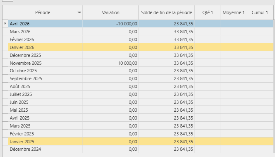
Task: Click the 0,00 variation for Décembre 2025
Action: 133,55
